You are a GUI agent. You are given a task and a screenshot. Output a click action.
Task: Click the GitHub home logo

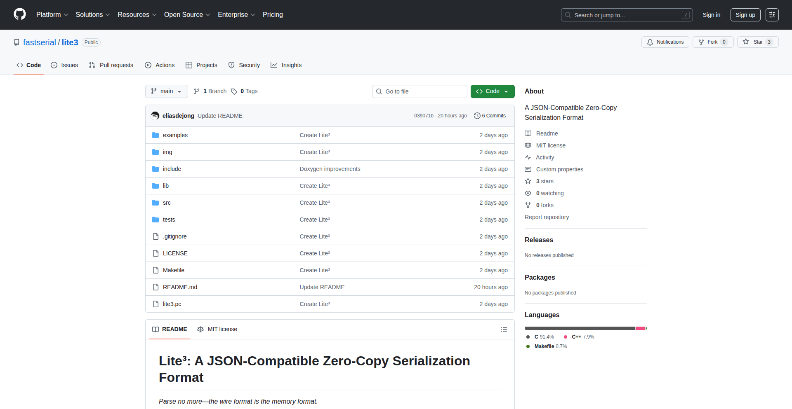(x=19, y=14)
